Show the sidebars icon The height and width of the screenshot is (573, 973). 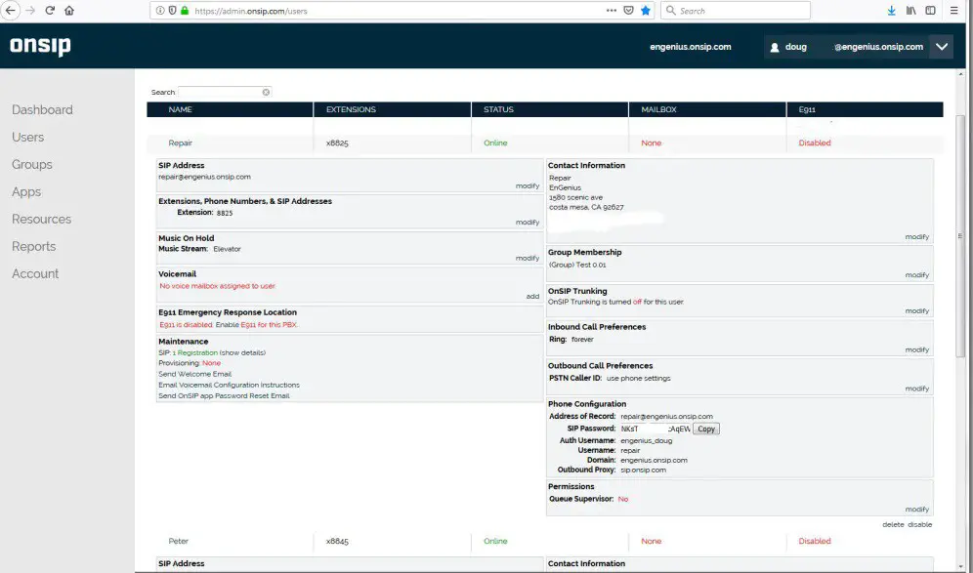tap(930, 11)
